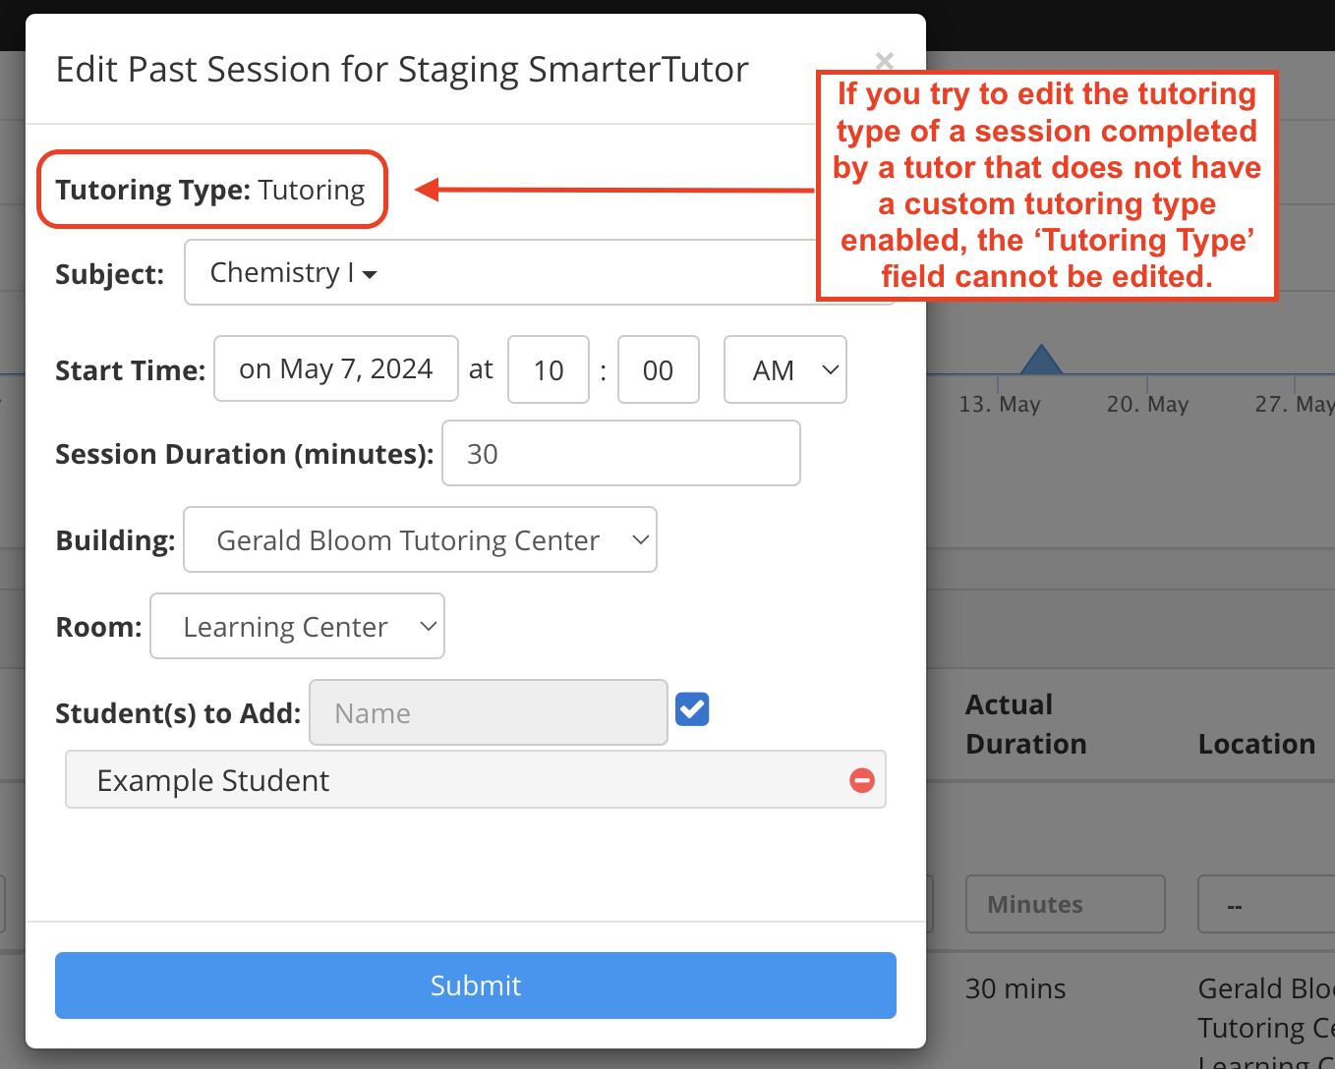
Task: Click the Location column header in background
Action: point(1256,744)
